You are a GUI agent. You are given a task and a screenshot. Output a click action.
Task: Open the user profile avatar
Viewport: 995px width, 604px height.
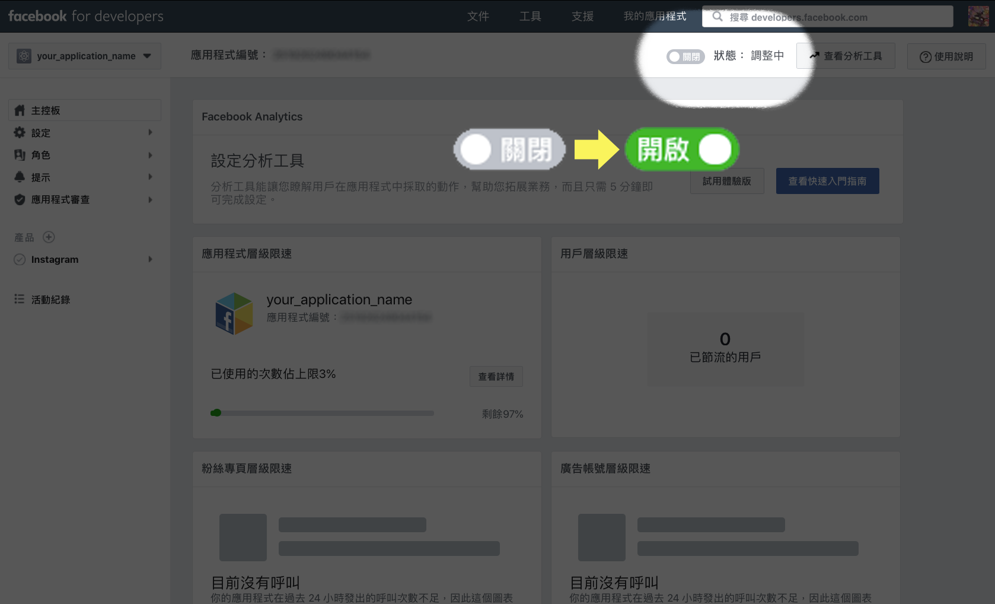pos(978,17)
